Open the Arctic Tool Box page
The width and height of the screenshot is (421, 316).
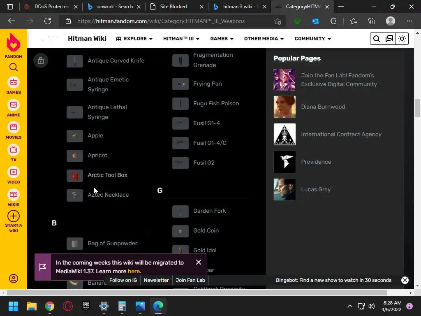[107, 175]
